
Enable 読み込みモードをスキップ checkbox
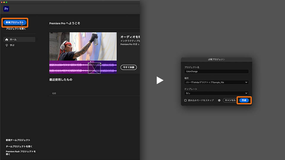click(x=185, y=100)
